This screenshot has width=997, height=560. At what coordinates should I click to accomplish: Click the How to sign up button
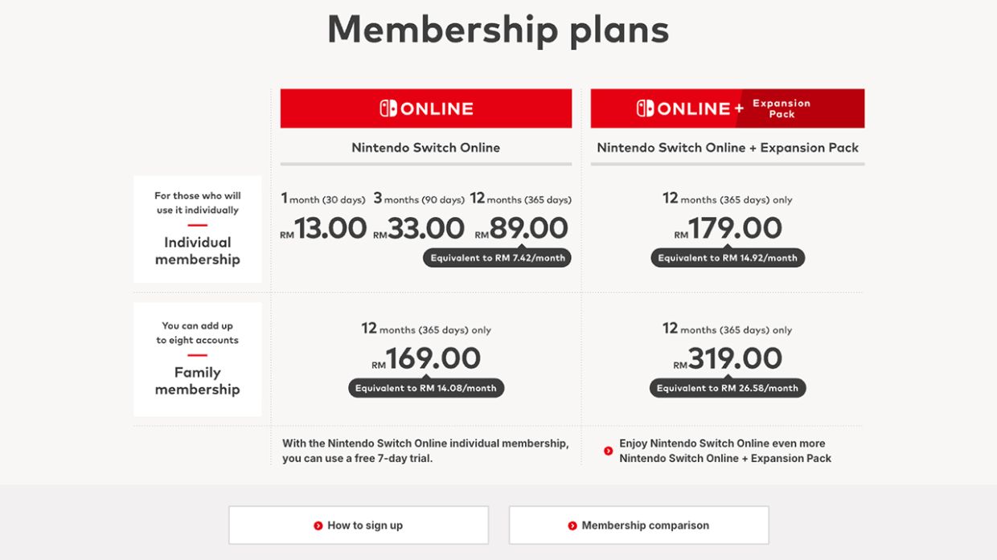[x=359, y=524]
